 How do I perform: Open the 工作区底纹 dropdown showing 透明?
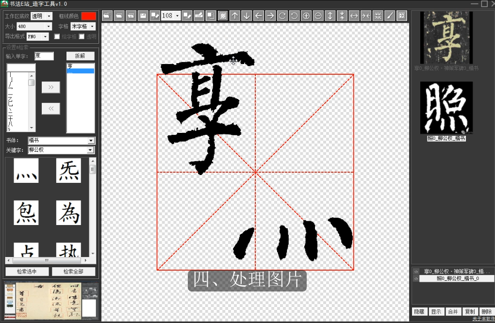pos(49,16)
